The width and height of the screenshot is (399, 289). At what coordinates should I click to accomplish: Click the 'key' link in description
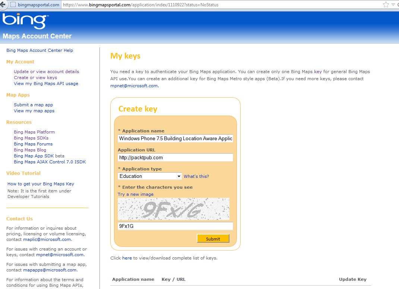click(x=318, y=72)
